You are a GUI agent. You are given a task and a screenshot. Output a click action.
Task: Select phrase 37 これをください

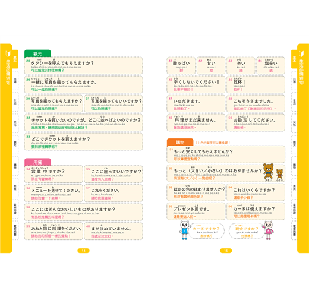coord(113,193)
